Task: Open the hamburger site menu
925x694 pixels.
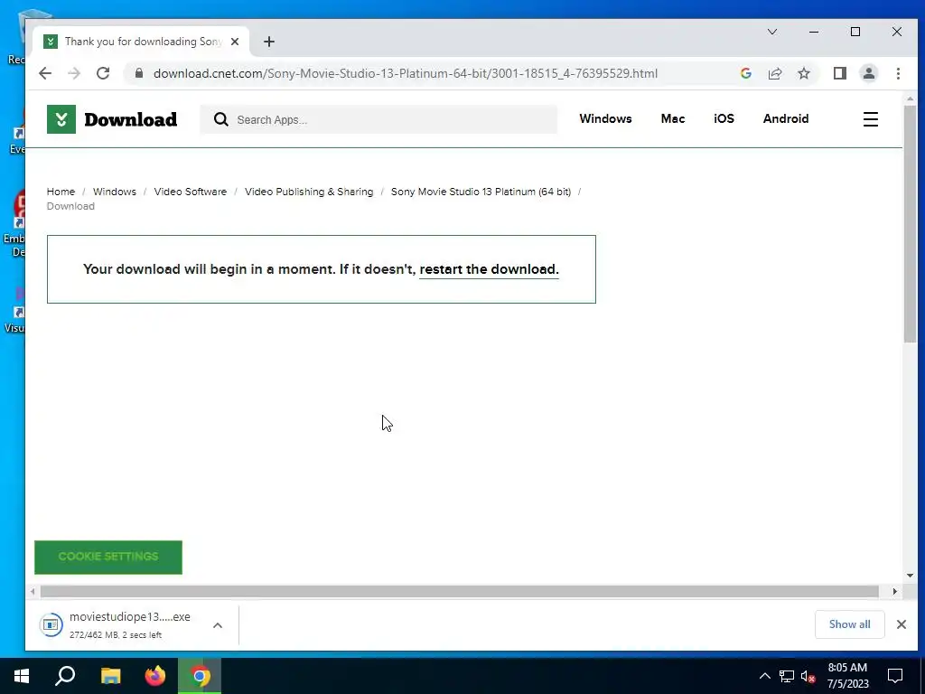Action: (x=871, y=119)
